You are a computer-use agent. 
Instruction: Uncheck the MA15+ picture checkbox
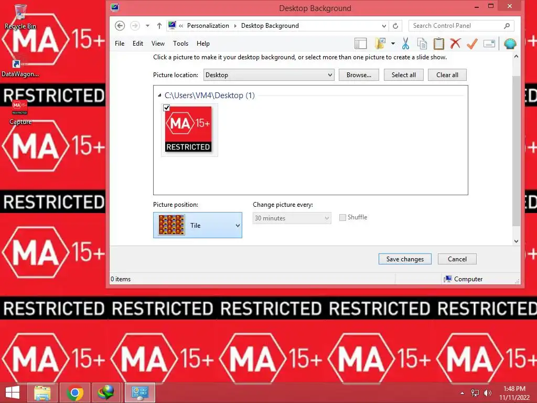[x=166, y=108]
